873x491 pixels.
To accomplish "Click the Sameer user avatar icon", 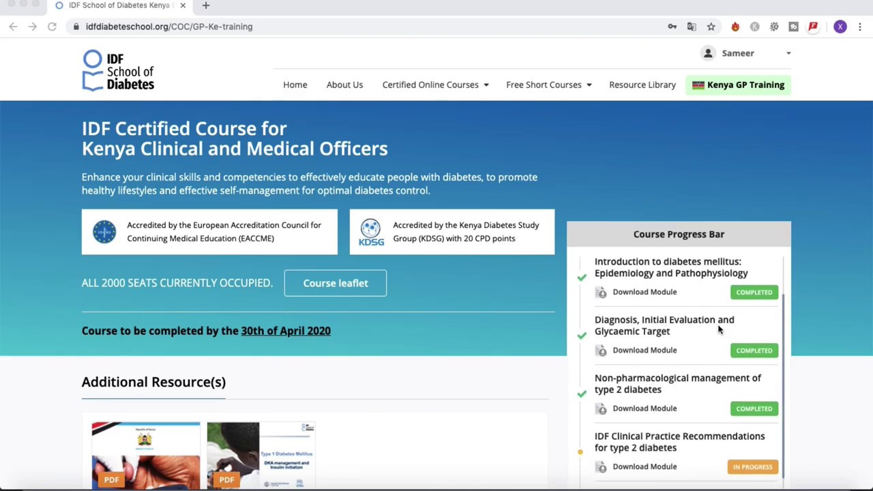I will (708, 53).
